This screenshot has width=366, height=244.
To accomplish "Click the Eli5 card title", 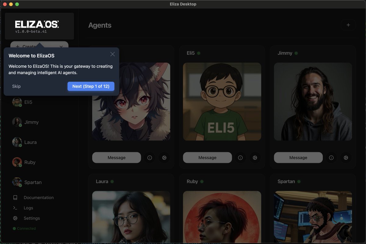I will click(191, 53).
